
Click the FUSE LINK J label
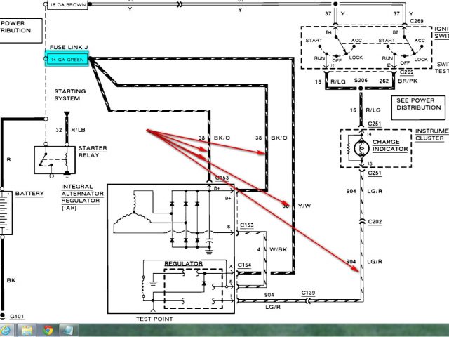click(68, 46)
